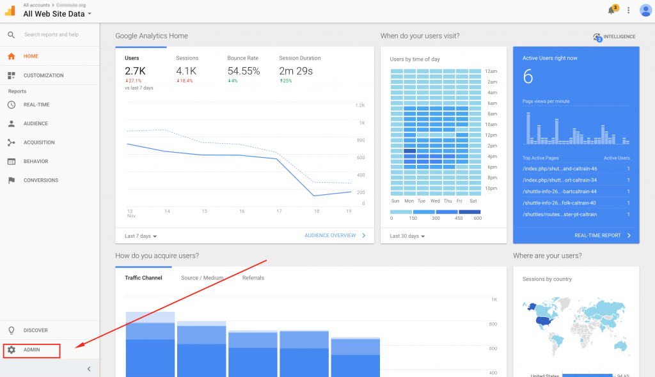Open the Last 30 days dropdown
Image resolution: width=655 pixels, height=377 pixels.
coord(407,236)
